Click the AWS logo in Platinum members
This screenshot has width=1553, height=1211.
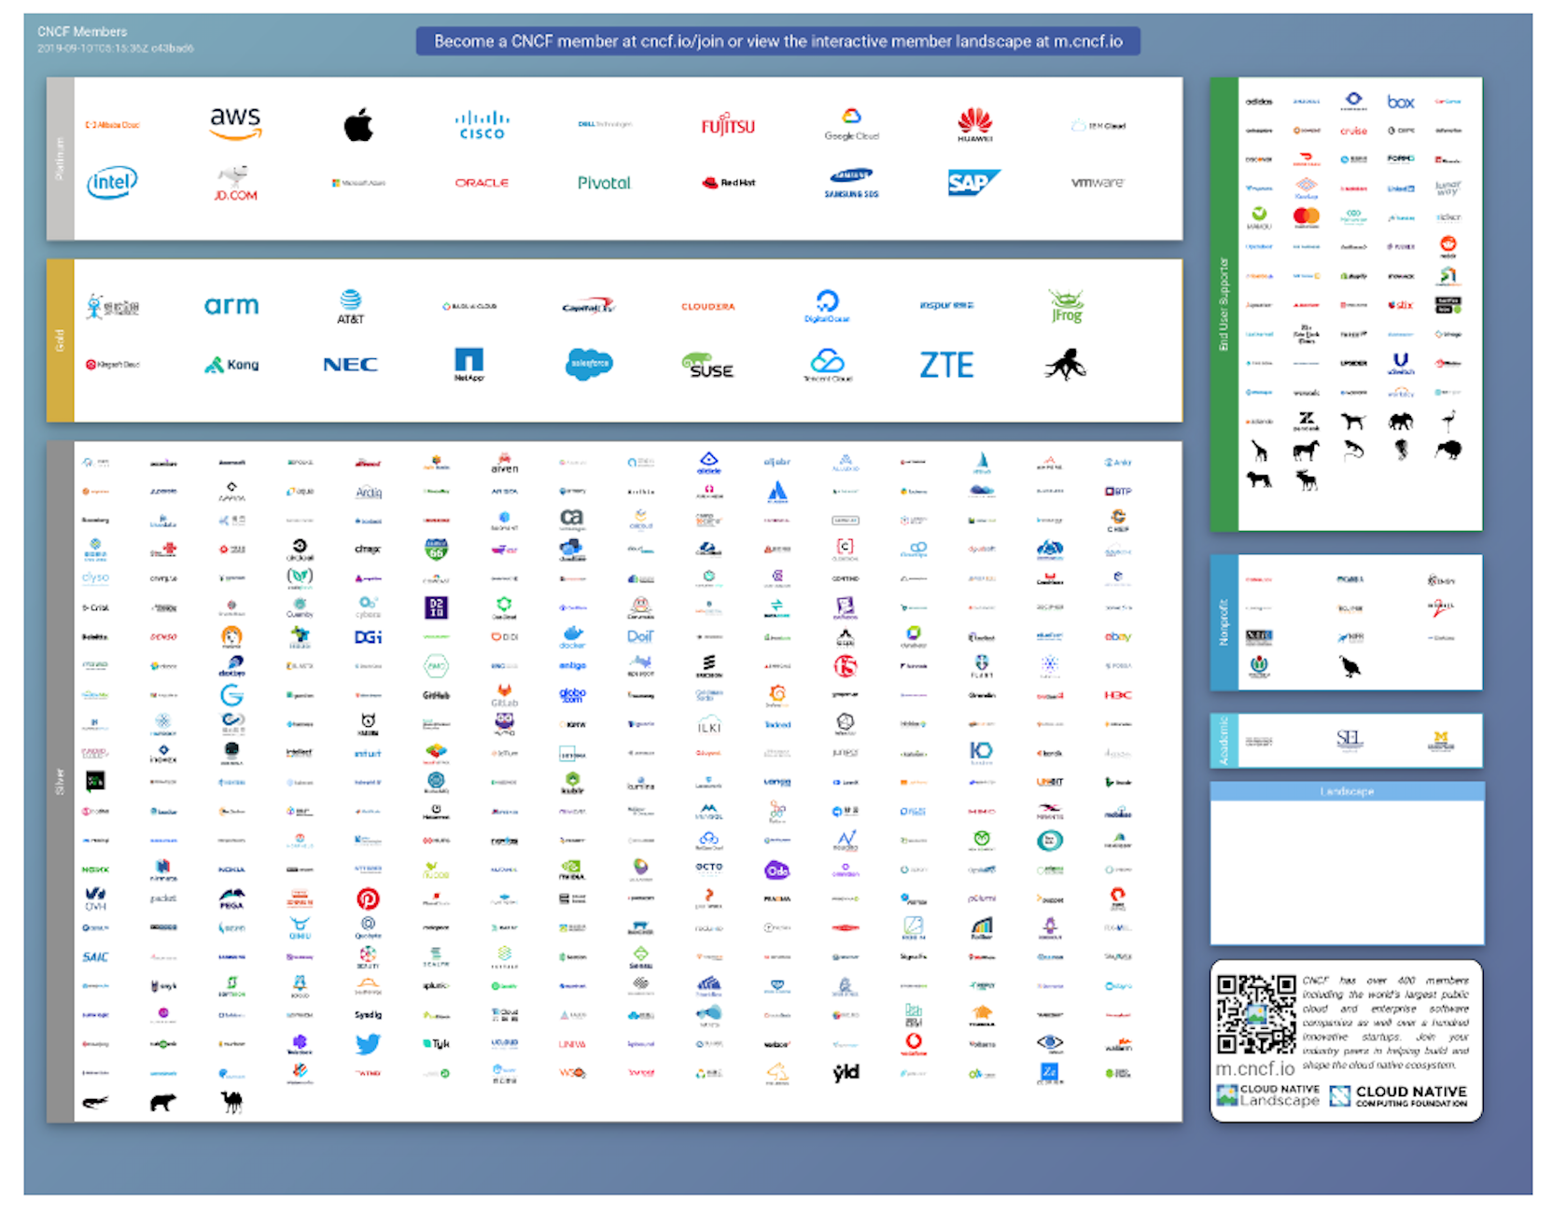[235, 123]
